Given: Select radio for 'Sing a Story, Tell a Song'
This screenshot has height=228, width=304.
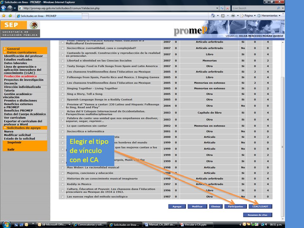Looking at the screenshot, I should coord(62,94).
